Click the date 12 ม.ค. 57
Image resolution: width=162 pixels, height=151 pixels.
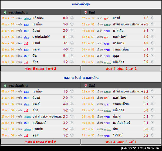pyautogui.click(x=88, y=18)
